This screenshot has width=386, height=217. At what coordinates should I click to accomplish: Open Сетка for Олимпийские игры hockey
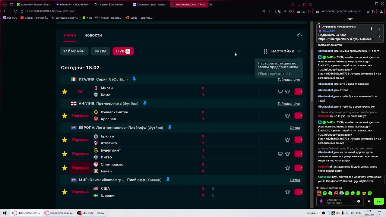(x=295, y=180)
